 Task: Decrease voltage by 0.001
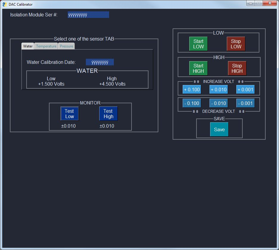click(x=245, y=103)
